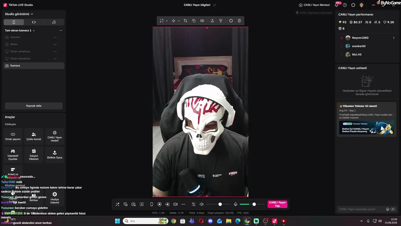
Task: Show the hidden Metin source
Action: pos(55,44)
